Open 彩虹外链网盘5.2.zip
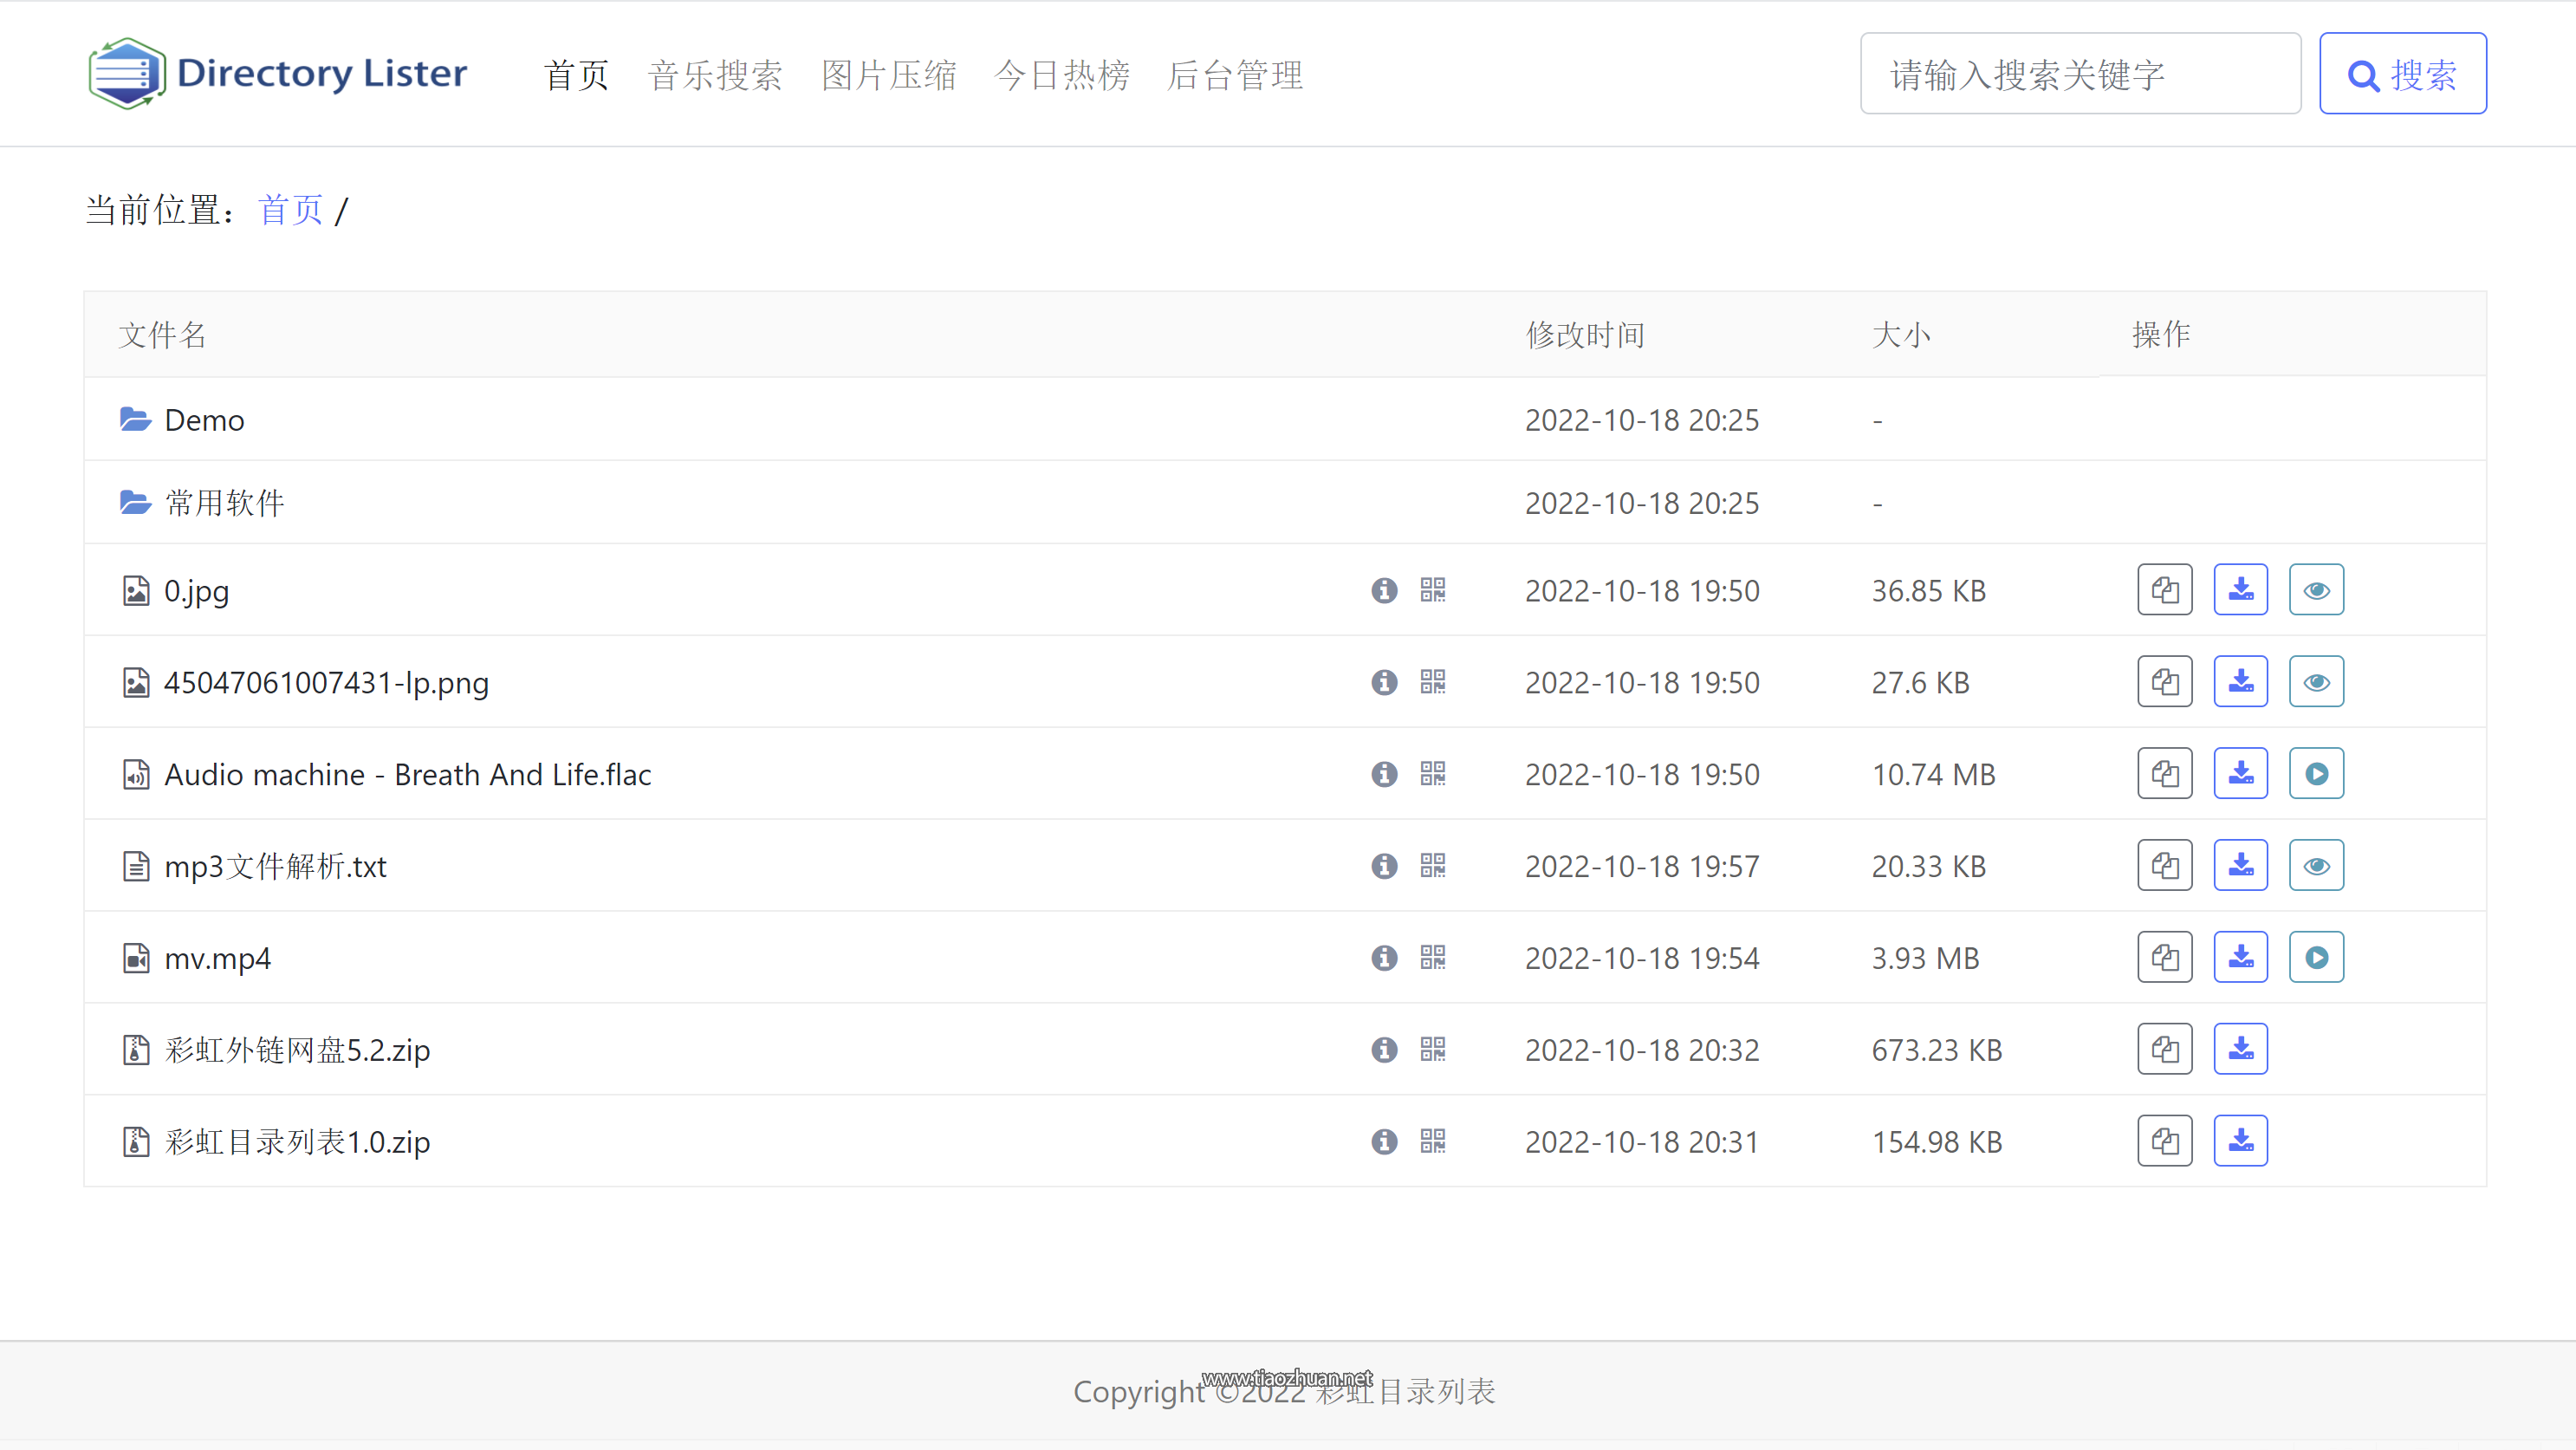 click(297, 1051)
